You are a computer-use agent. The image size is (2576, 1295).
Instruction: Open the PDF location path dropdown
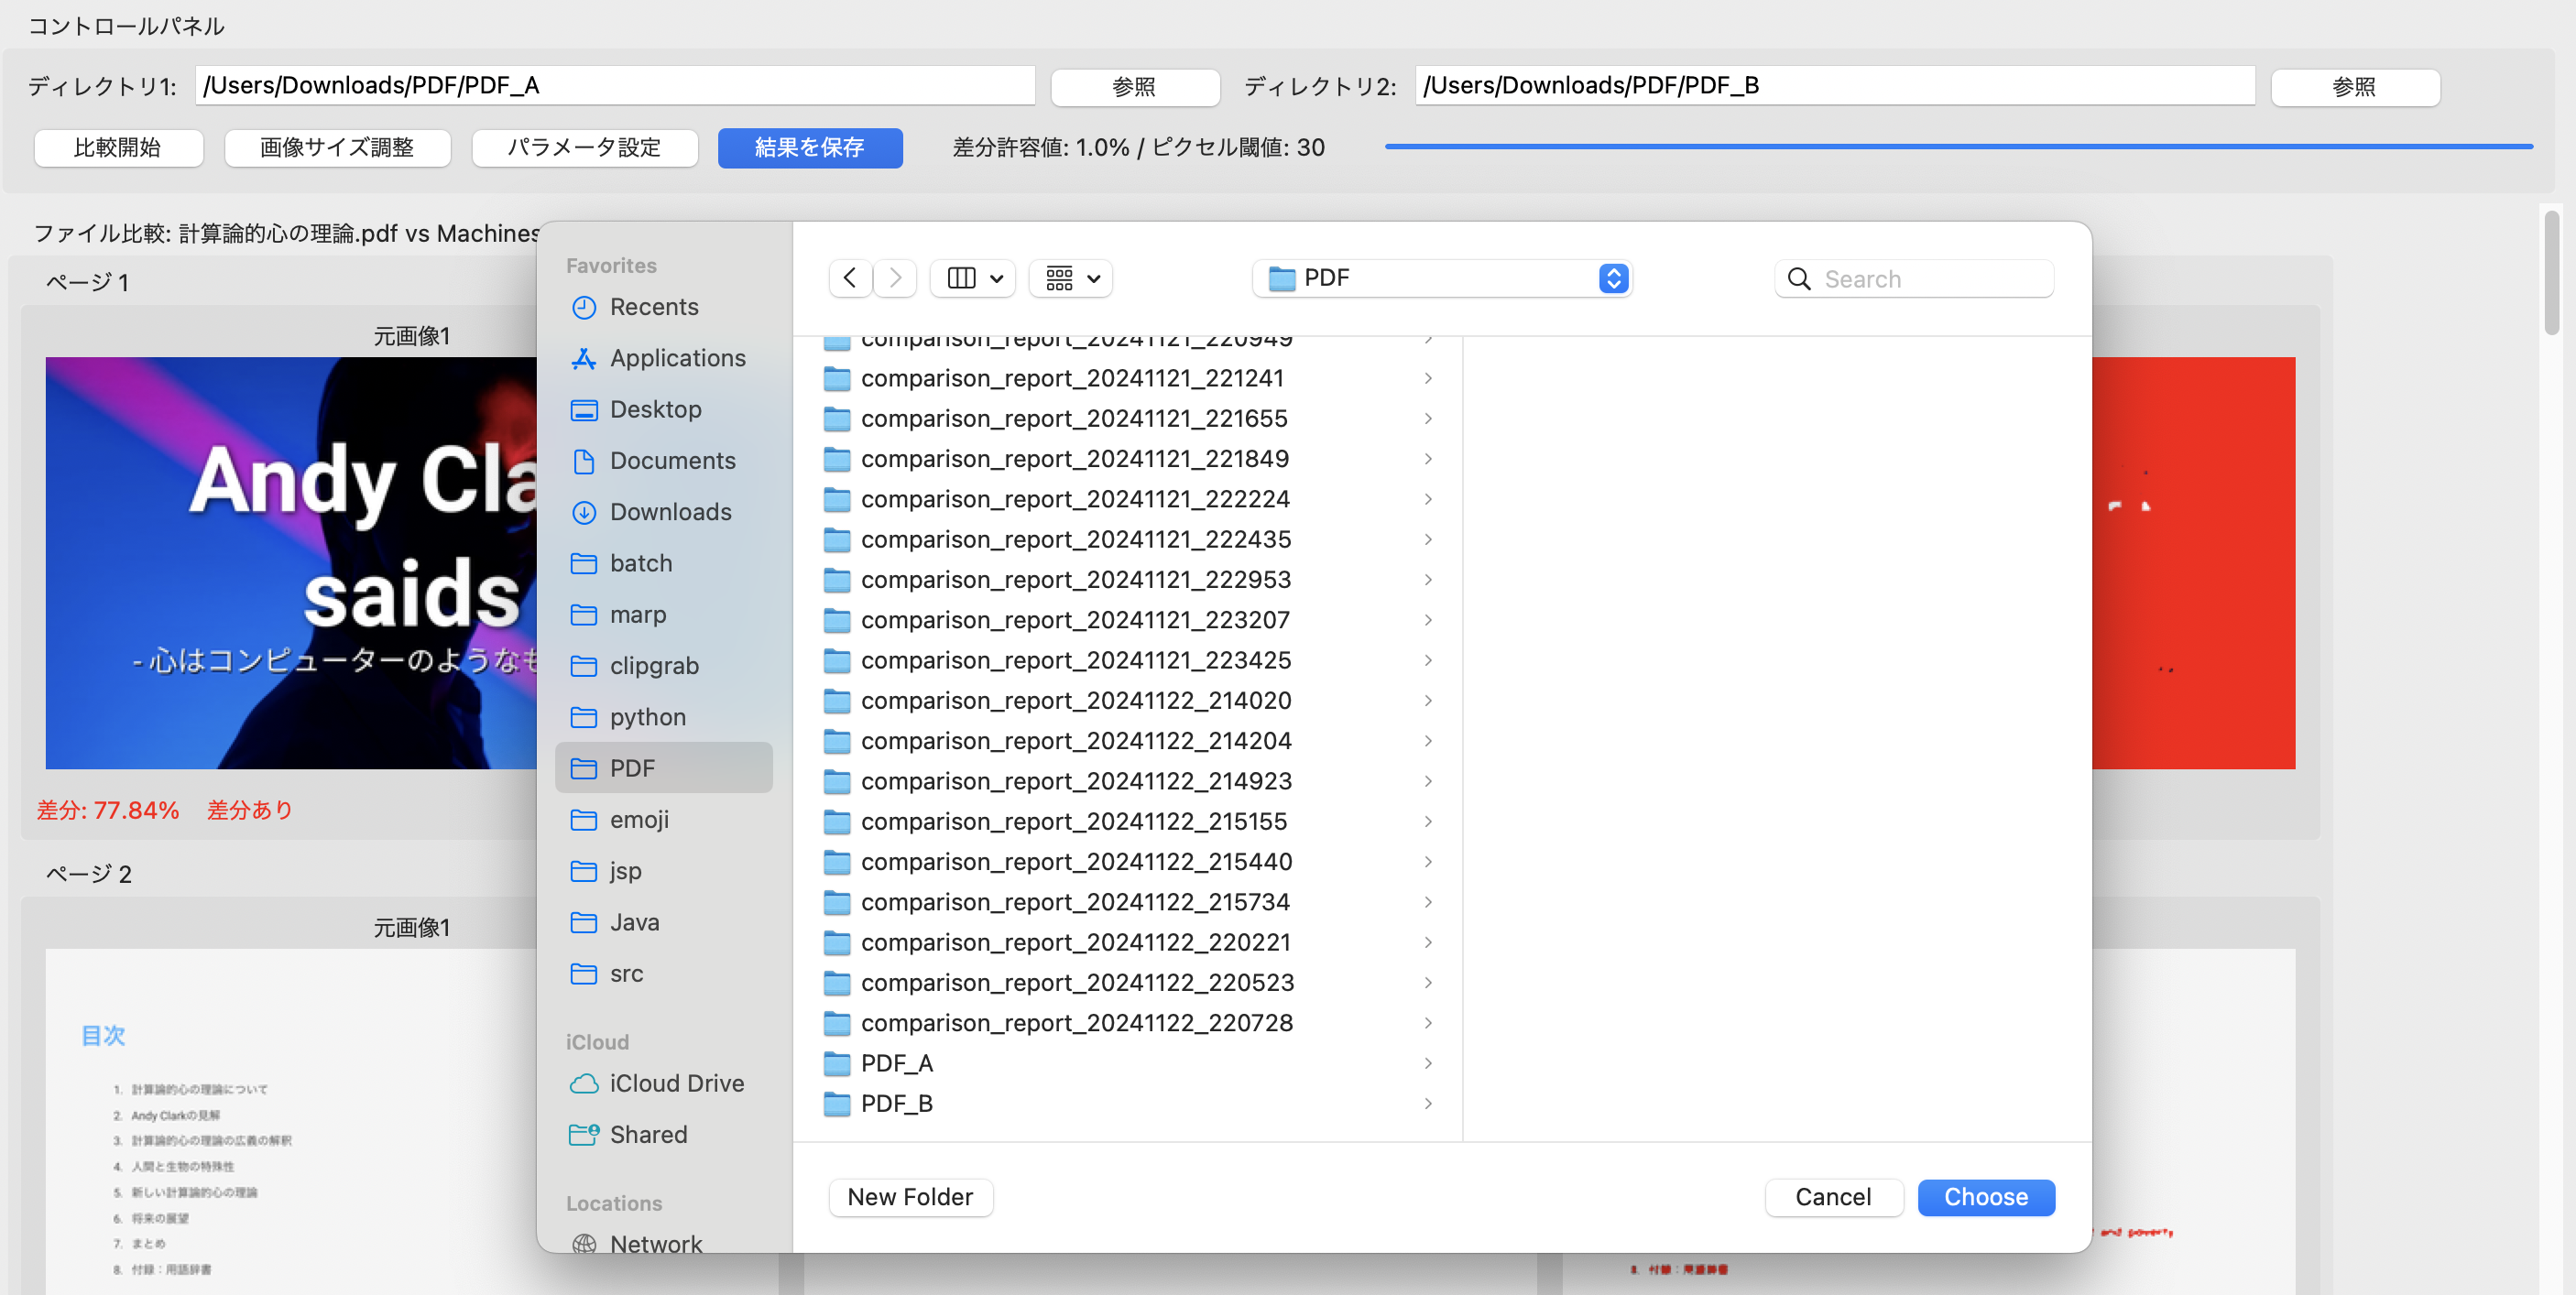(1441, 278)
